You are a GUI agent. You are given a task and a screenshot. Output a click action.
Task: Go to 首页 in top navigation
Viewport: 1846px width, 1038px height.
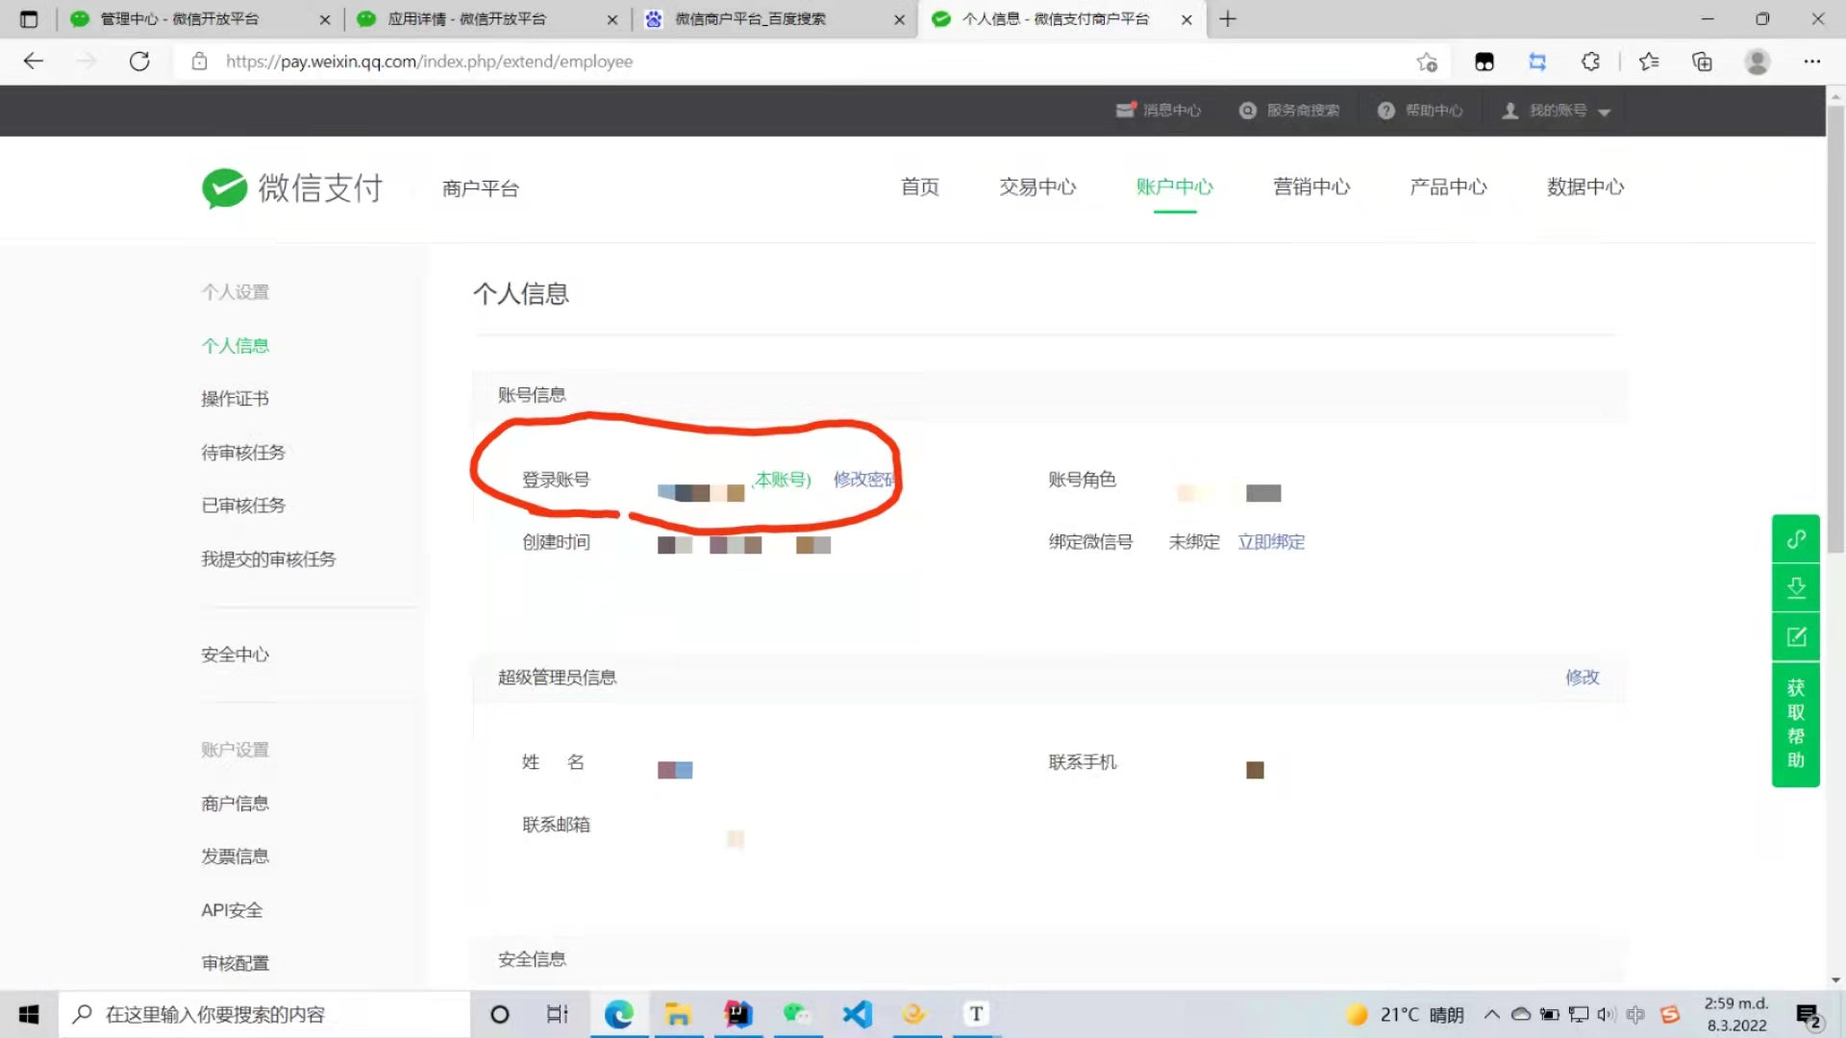[920, 187]
